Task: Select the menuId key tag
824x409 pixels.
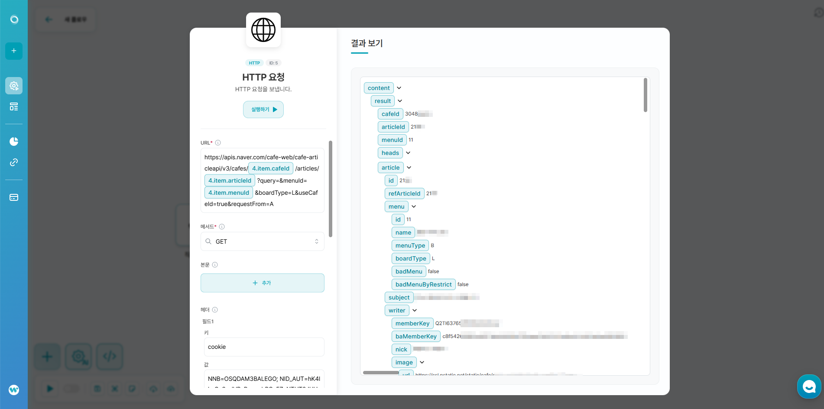Action: (392, 140)
